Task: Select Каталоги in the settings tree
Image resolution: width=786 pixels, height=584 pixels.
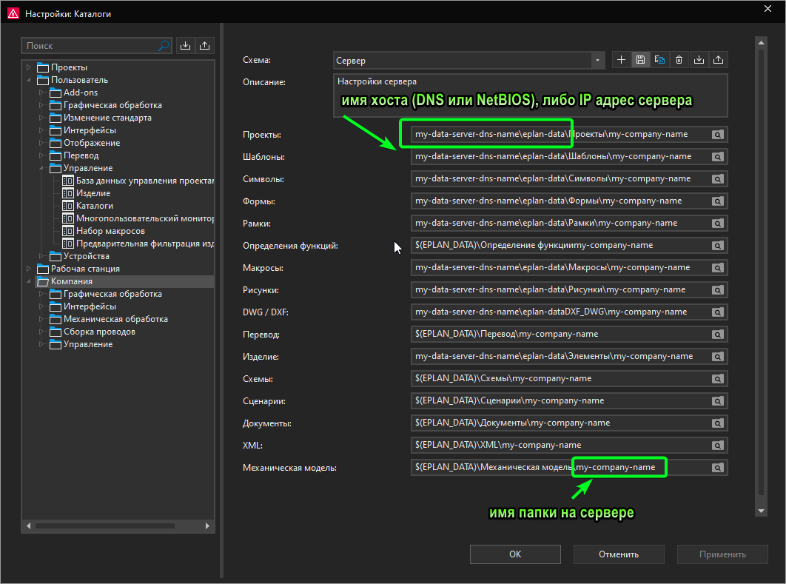Action: 94,206
